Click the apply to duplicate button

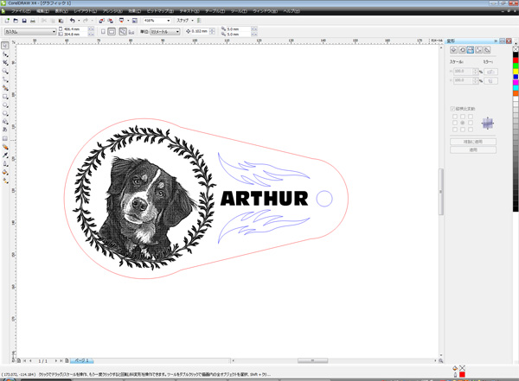[x=473, y=142]
